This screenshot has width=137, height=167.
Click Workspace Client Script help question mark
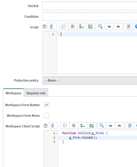point(46,126)
